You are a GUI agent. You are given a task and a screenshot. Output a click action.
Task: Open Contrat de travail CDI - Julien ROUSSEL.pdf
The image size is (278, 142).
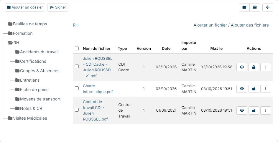coord(95,110)
